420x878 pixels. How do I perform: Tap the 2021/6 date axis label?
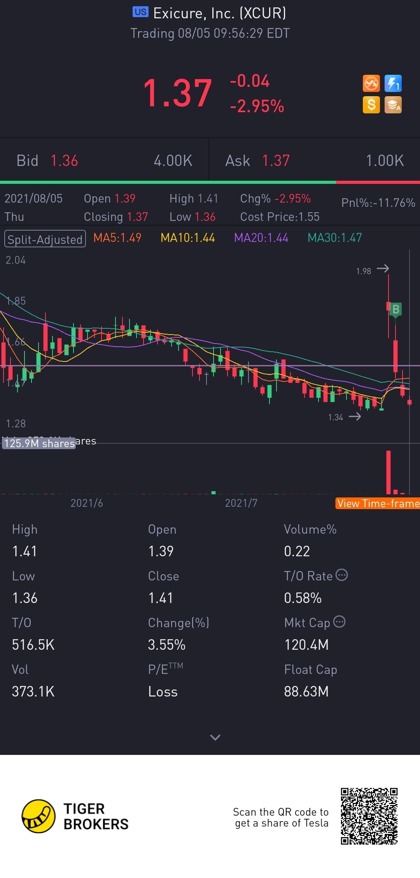pyautogui.click(x=87, y=503)
